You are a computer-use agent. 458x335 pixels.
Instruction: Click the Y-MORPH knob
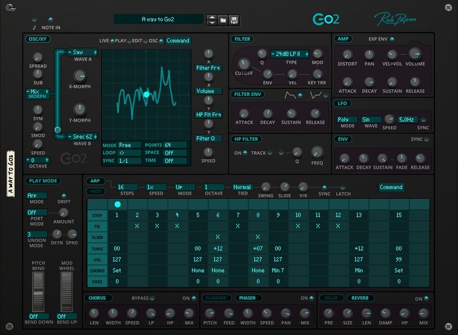80,109
